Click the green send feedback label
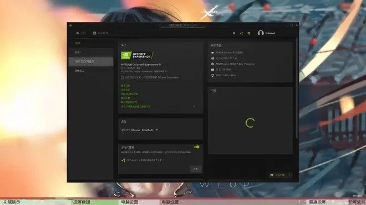 click(x=279, y=175)
